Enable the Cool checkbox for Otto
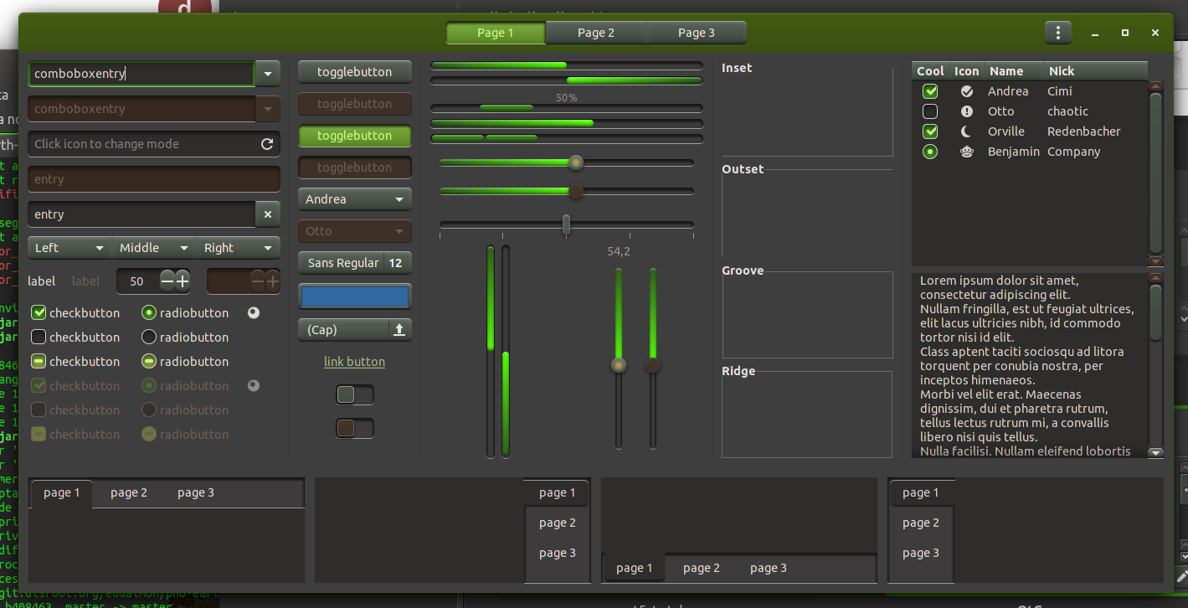Screen dimensions: 1188x608 (x=930, y=111)
